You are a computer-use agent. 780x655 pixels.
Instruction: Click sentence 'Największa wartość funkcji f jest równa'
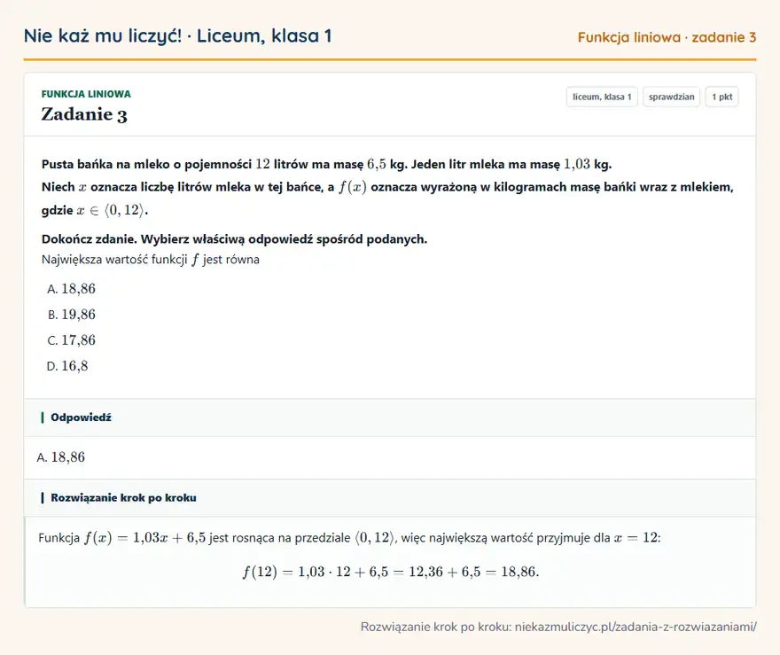[150, 260]
